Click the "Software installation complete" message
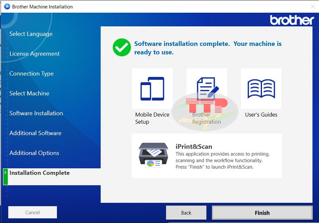Screen dimensions: 319x223 tap(208, 48)
